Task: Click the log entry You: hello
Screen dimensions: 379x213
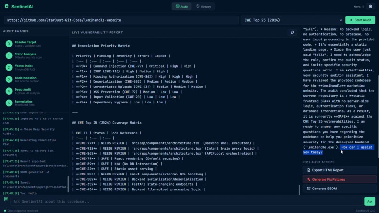Action: [20, 193]
